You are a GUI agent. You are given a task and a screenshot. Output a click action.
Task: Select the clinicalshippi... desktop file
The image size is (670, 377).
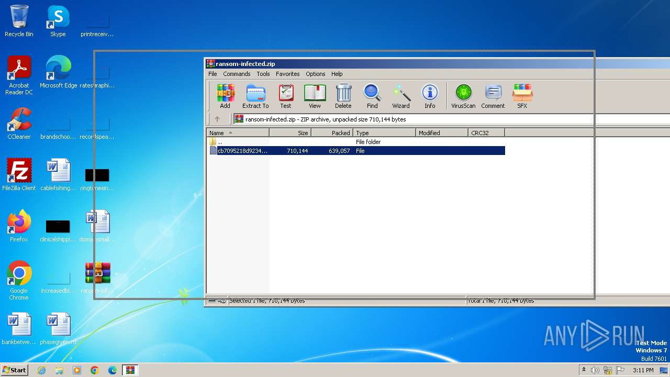58,230
